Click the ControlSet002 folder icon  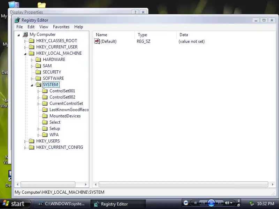45,97
